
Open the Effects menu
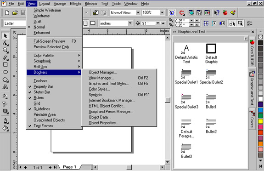pos(75,4)
